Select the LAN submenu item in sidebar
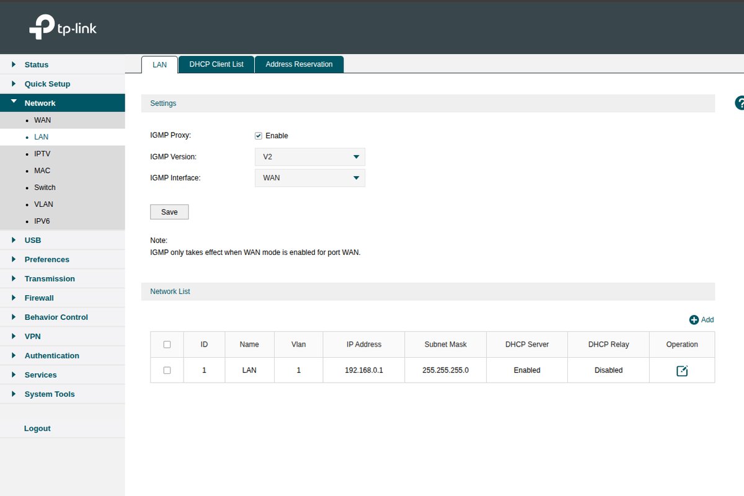 (x=62, y=137)
